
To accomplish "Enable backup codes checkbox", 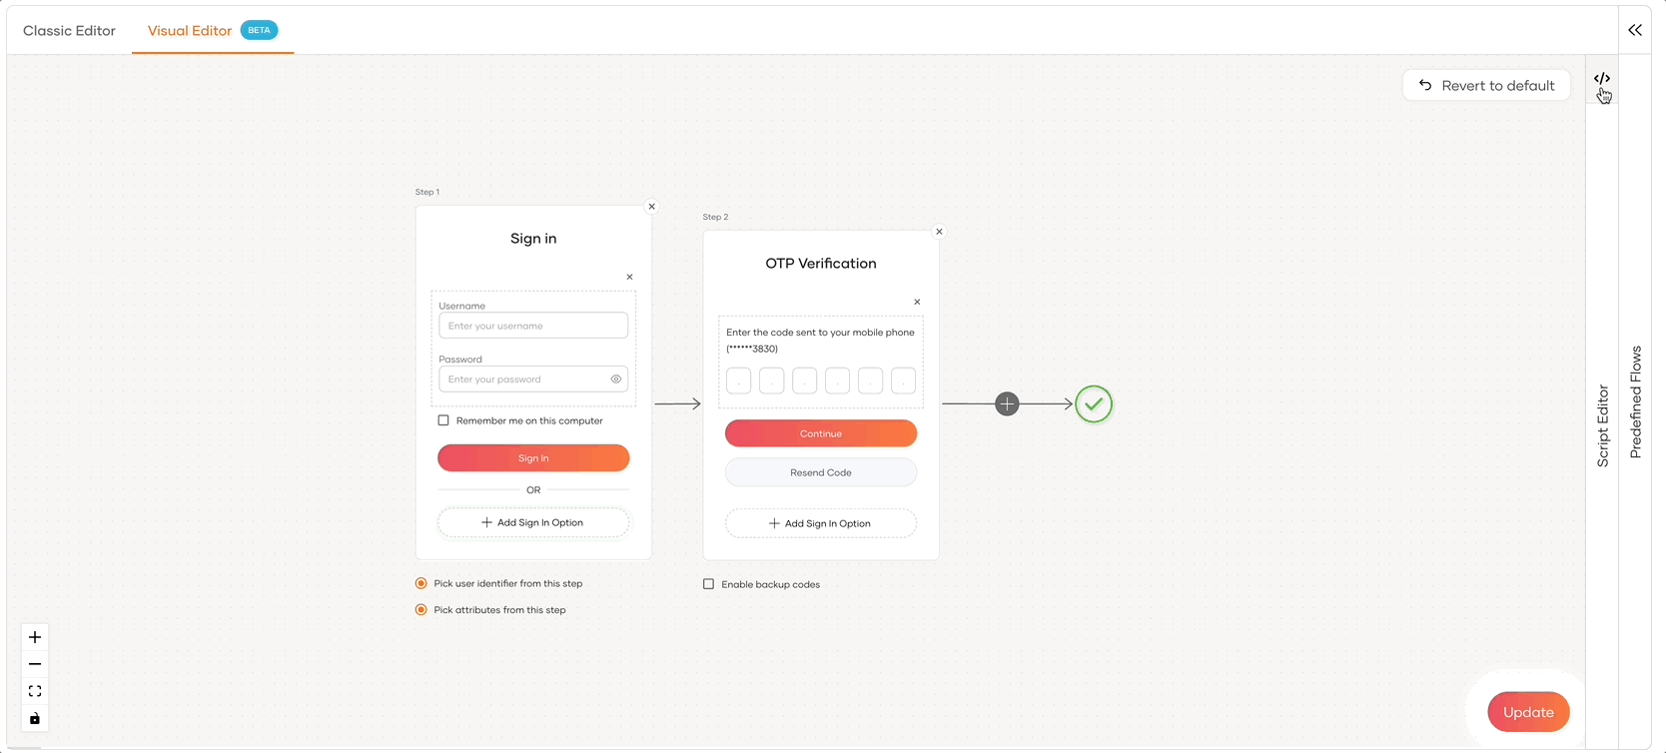I will [x=708, y=584].
